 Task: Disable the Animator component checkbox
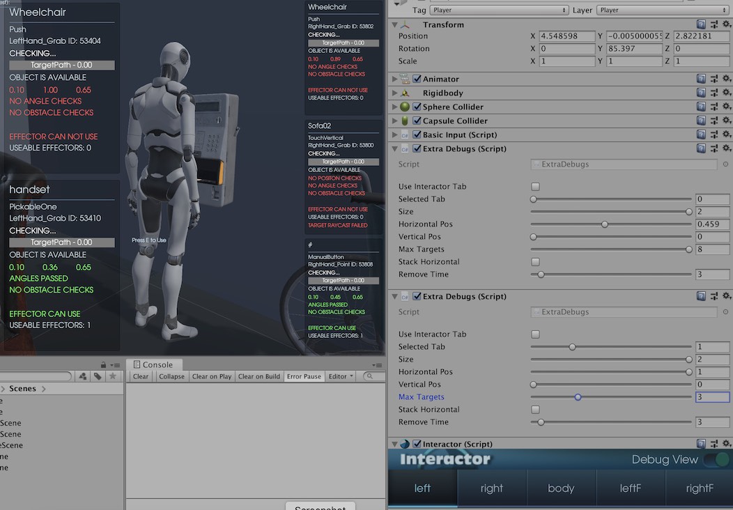pos(417,79)
